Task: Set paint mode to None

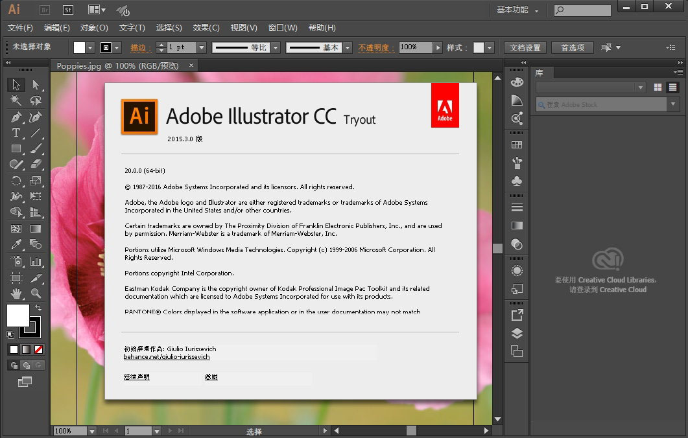Action: pyautogui.click(x=39, y=349)
